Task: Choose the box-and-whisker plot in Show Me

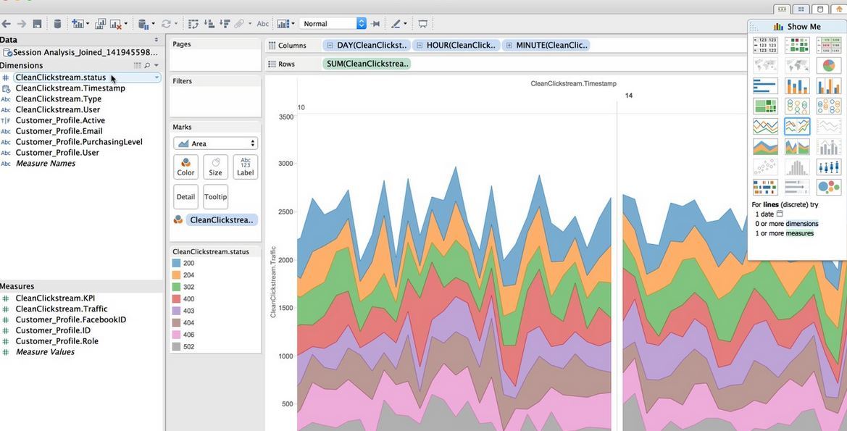Action: [x=829, y=168]
